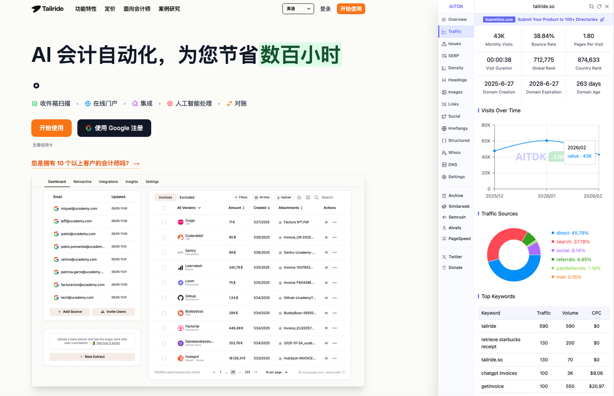Image resolution: width=614 pixels, height=396 pixels.
Task: Open the DNS section in AITDK
Action: (456, 165)
